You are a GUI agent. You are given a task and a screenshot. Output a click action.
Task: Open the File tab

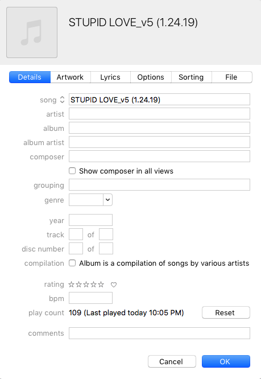click(x=231, y=77)
